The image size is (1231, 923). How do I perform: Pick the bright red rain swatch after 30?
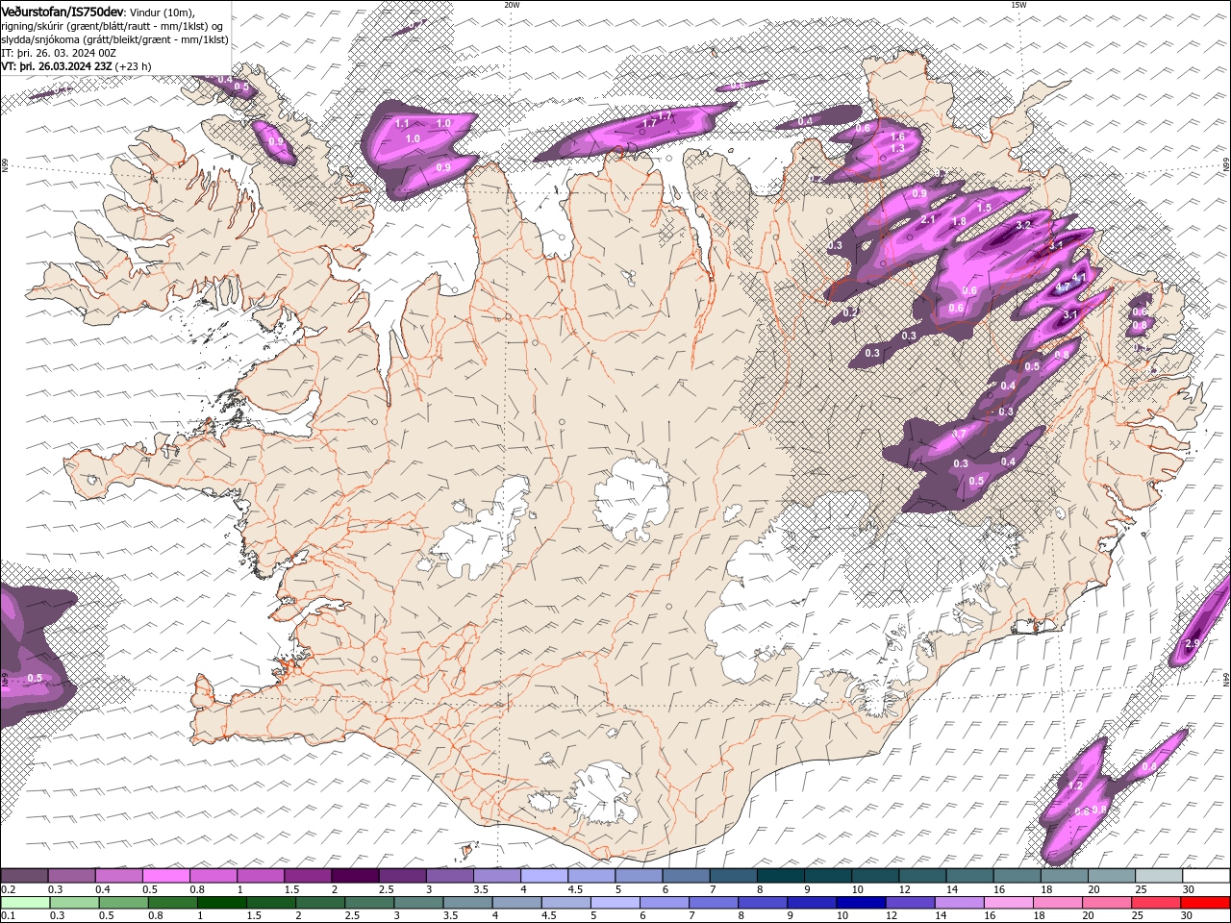pos(1204,902)
